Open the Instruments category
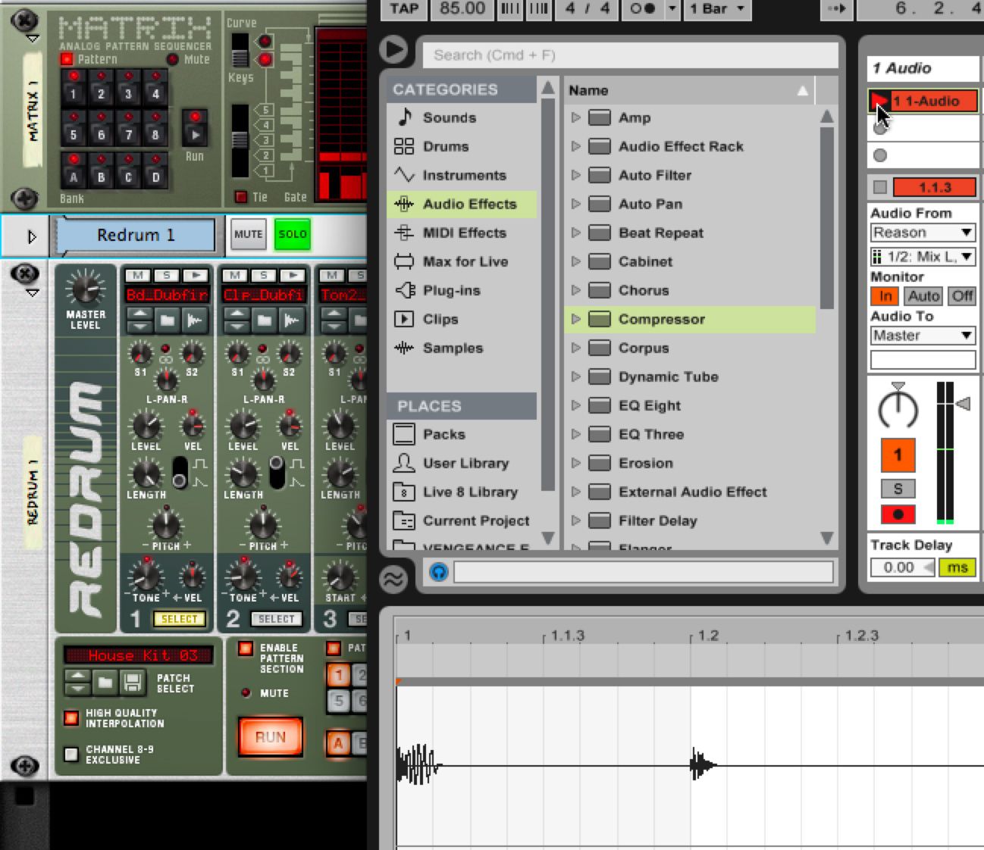Image resolution: width=984 pixels, height=850 pixels. point(464,175)
